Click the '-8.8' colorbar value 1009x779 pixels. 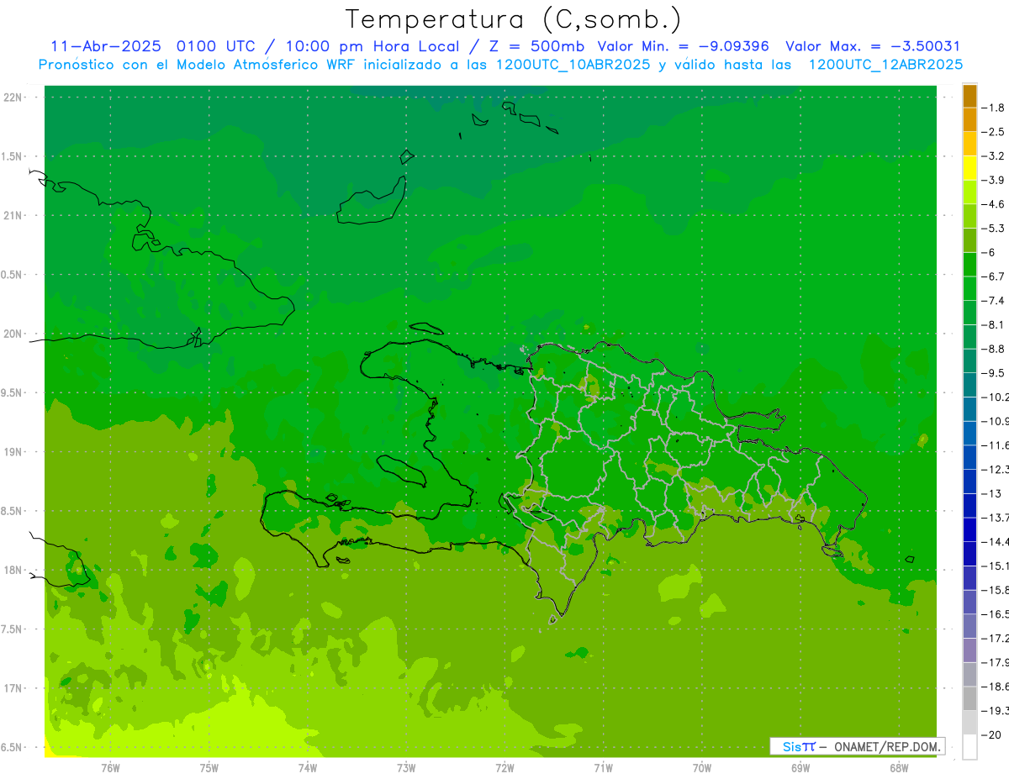(x=994, y=349)
